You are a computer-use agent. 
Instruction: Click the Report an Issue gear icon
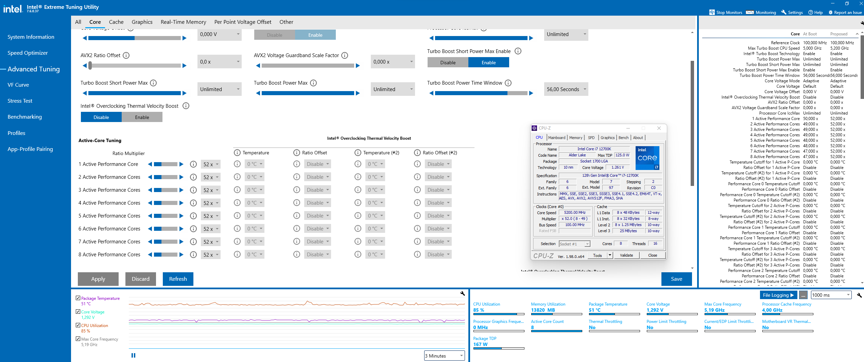pos(831,13)
